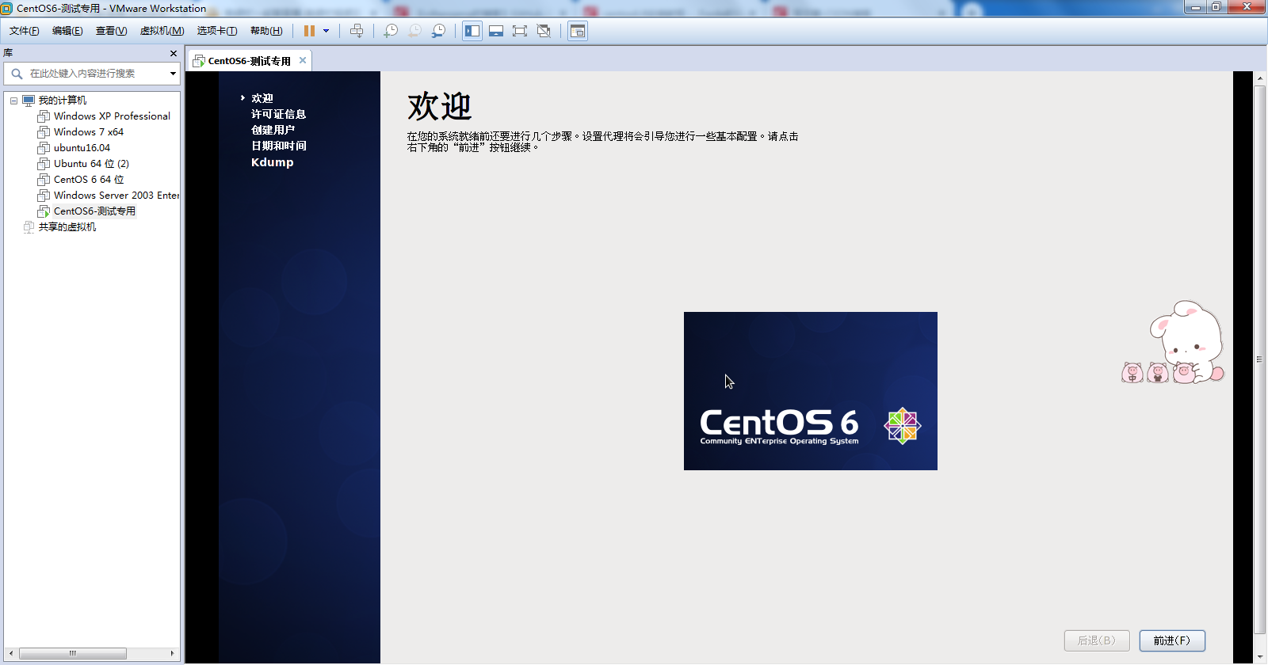Click 创建用户 step in setup sidebar
The image size is (1268, 665).
coord(273,130)
